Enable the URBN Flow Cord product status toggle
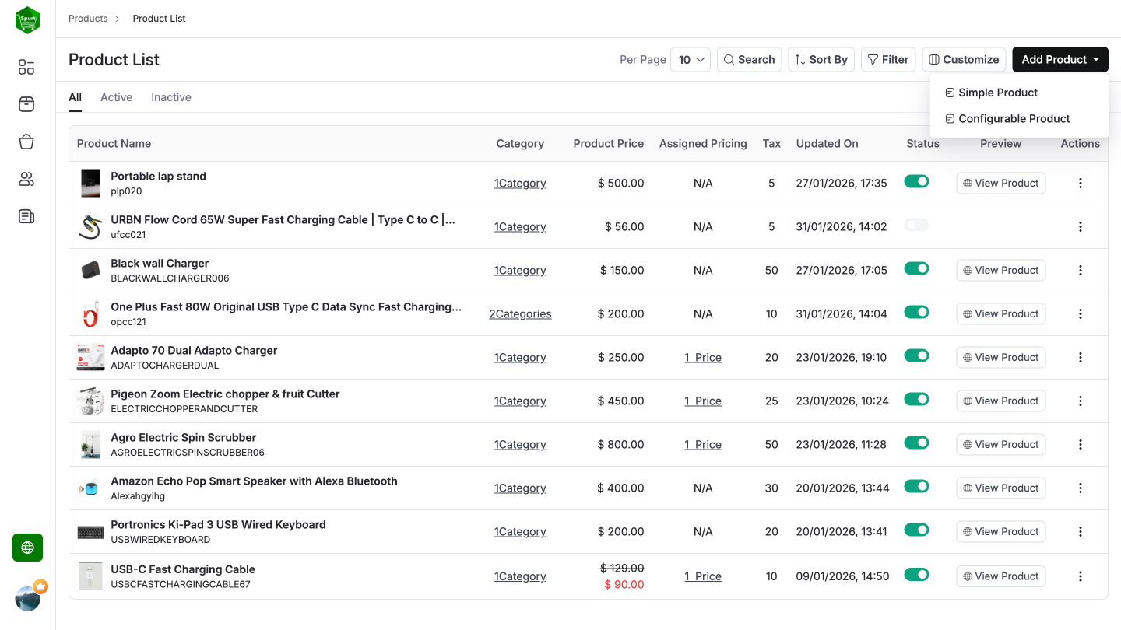1121x630 pixels. tap(916, 224)
